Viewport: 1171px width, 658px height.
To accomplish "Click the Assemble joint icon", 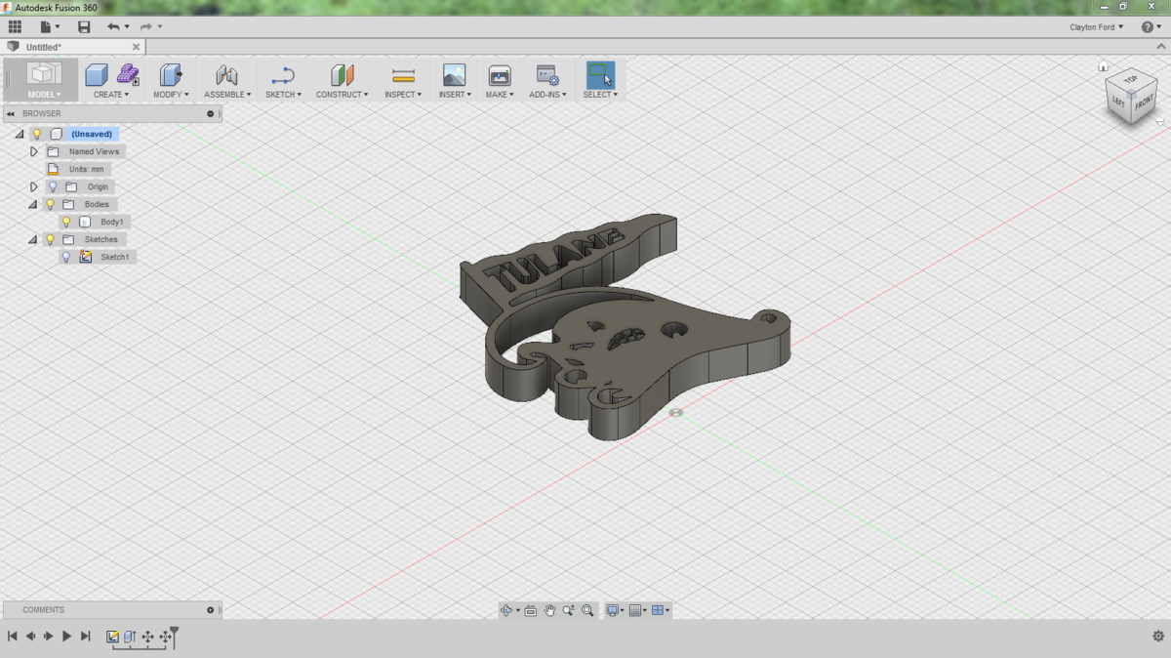I will pyautogui.click(x=226, y=75).
